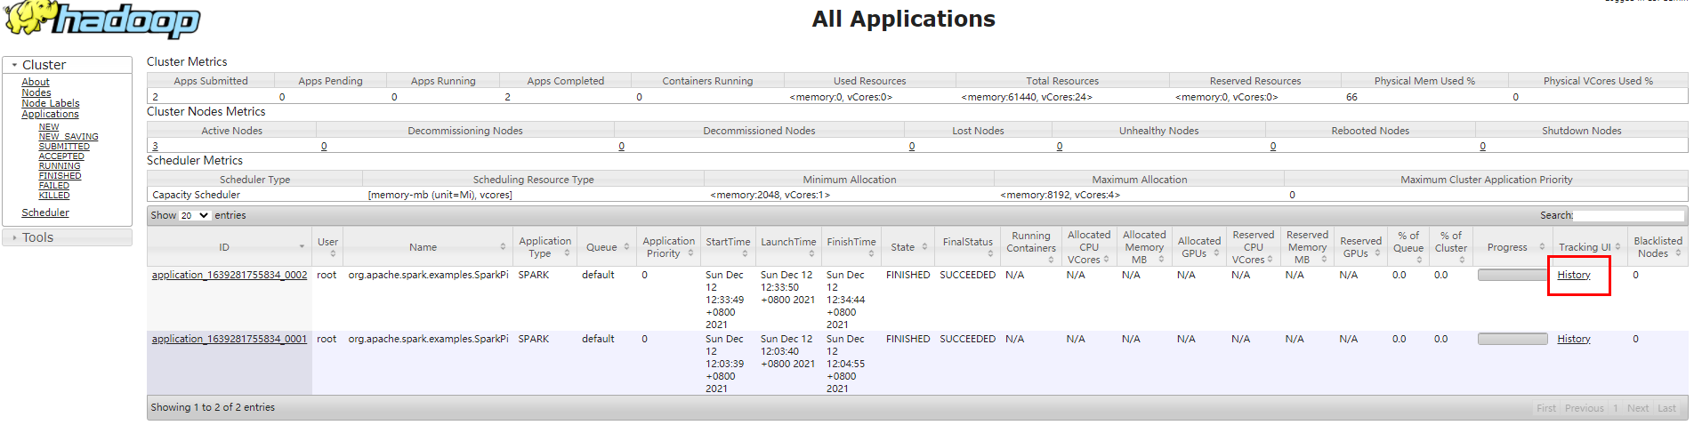
Task: Click the Capacity Scheduler cell text
Action: pos(196,195)
